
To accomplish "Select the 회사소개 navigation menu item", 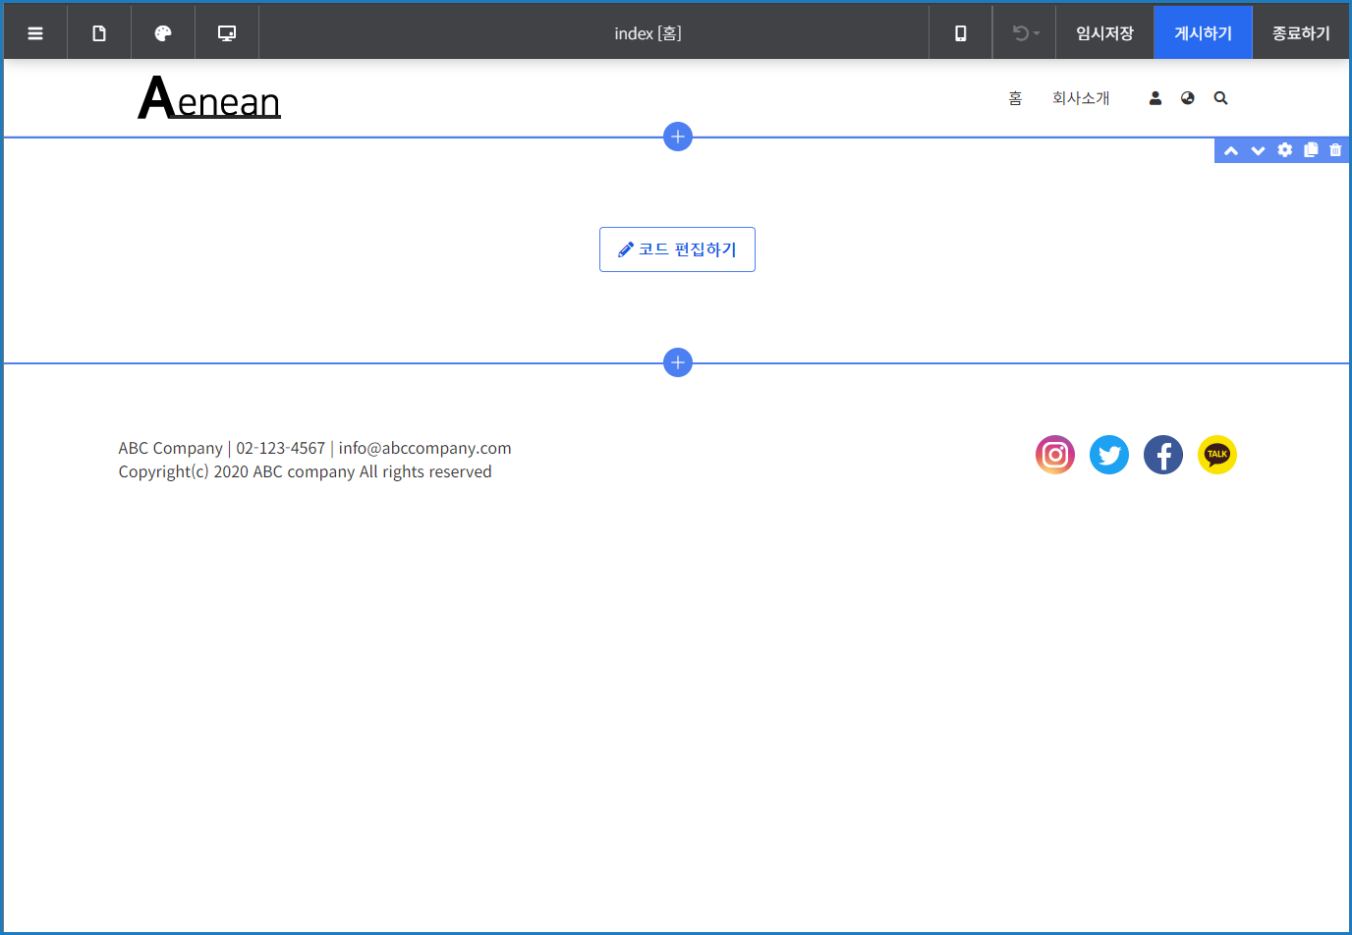I will coord(1080,98).
